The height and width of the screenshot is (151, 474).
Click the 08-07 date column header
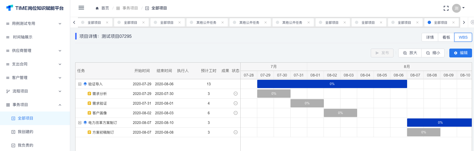point(415,75)
